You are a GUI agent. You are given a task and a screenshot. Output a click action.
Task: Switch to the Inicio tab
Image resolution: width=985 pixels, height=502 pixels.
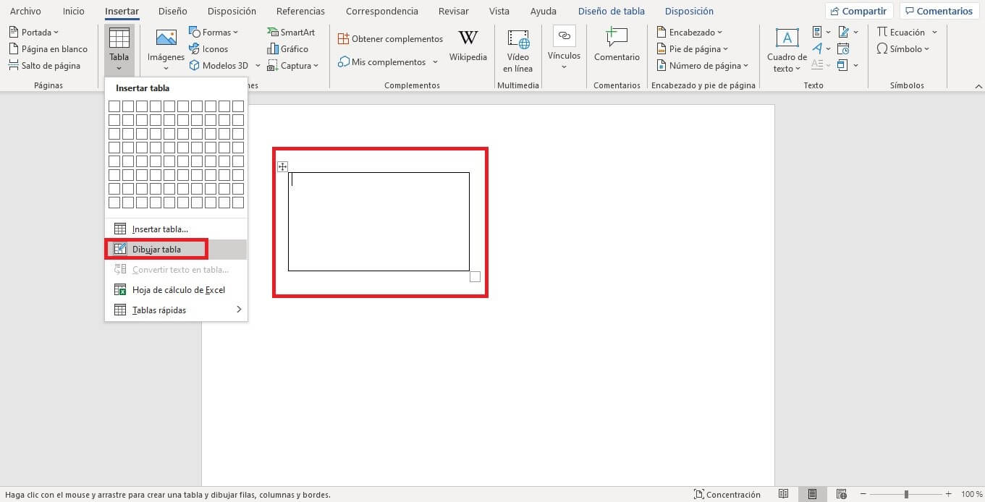pyautogui.click(x=73, y=11)
